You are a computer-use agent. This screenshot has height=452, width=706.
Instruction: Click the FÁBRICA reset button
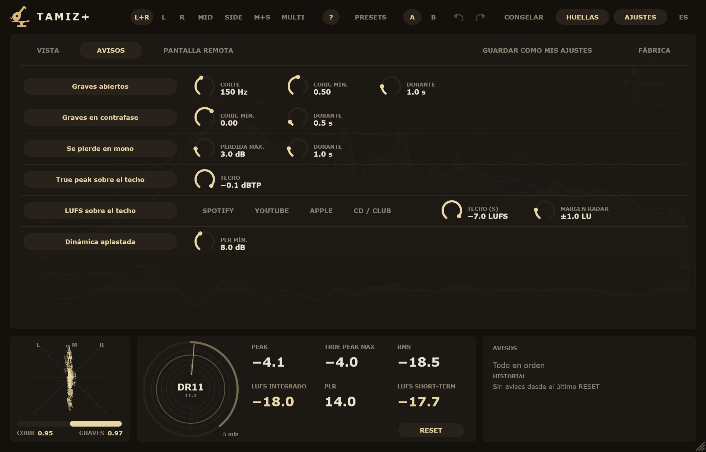(654, 50)
